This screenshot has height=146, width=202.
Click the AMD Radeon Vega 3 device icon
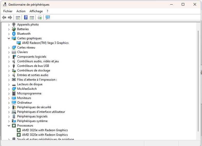pos(19,43)
